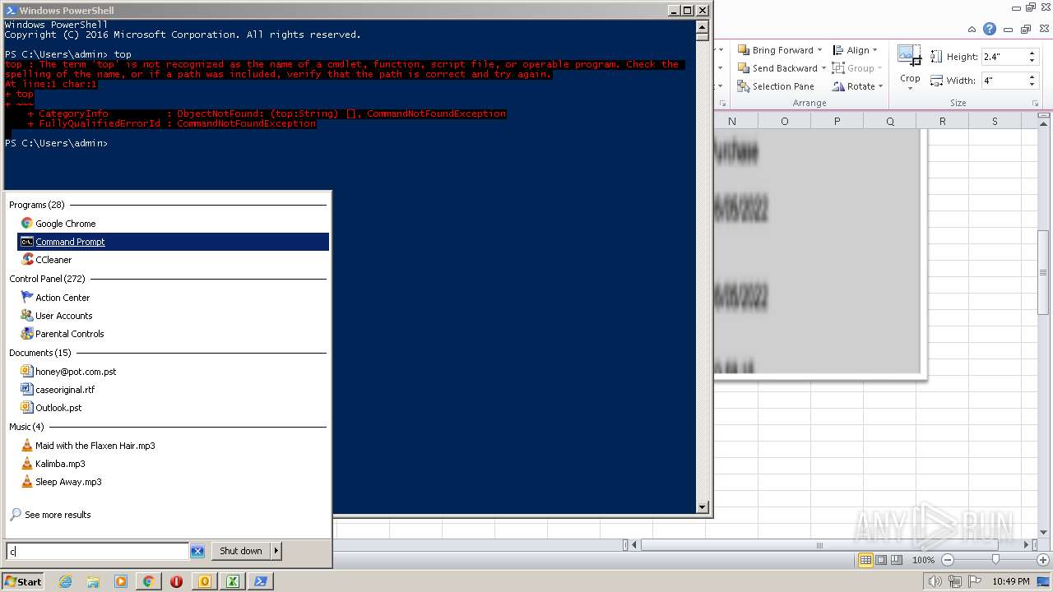This screenshot has height=592, width=1053.
Task: Click inside the Start menu search field
Action: pyautogui.click(x=98, y=551)
